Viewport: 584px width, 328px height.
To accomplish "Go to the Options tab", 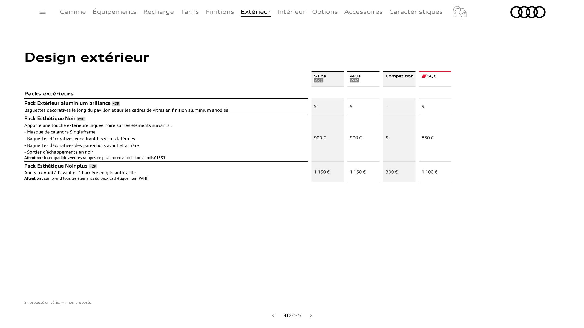I will pos(325,12).
